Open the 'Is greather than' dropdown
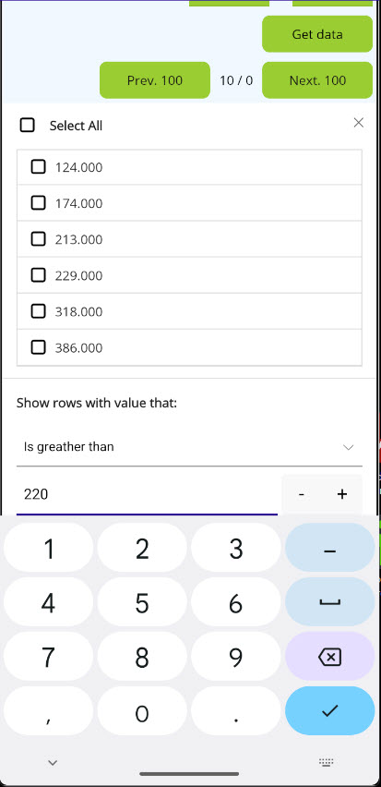 coord(189,447)
